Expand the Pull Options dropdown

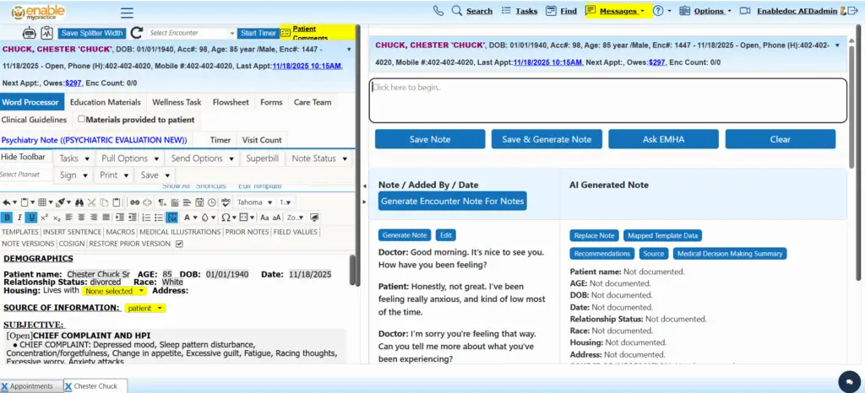pyautogui.click(x=129, y=159)
